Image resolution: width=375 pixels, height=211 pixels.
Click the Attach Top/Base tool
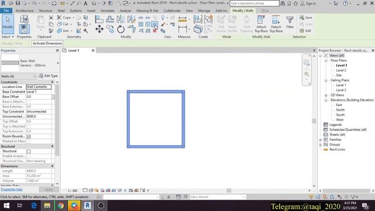[x=261, y=24]
